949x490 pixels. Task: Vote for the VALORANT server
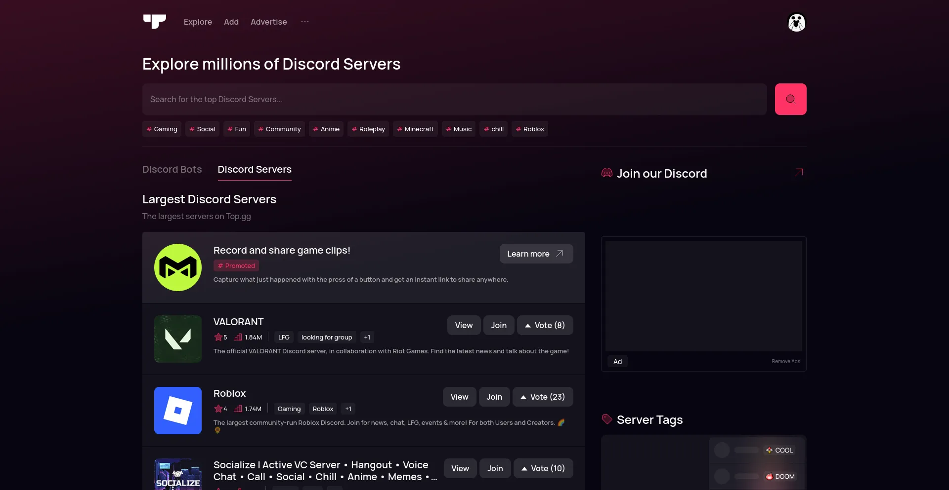click(545, 325)
